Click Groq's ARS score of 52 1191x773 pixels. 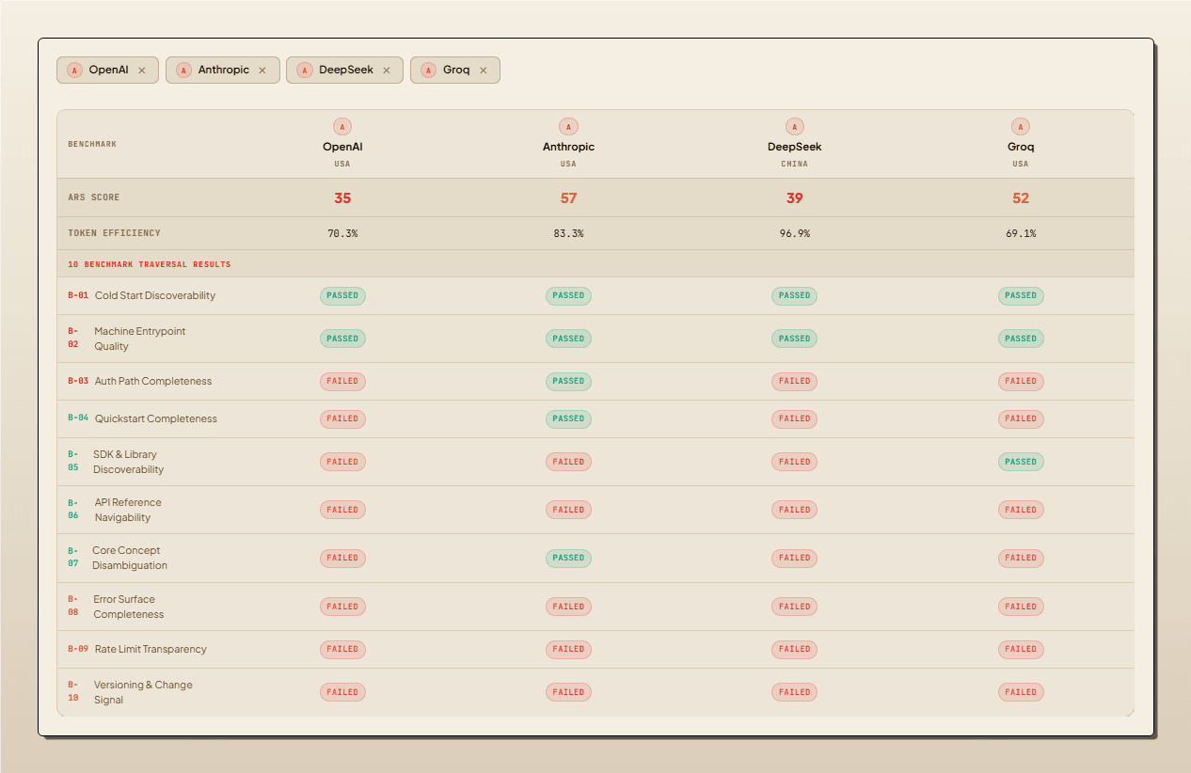(1021, 198)
